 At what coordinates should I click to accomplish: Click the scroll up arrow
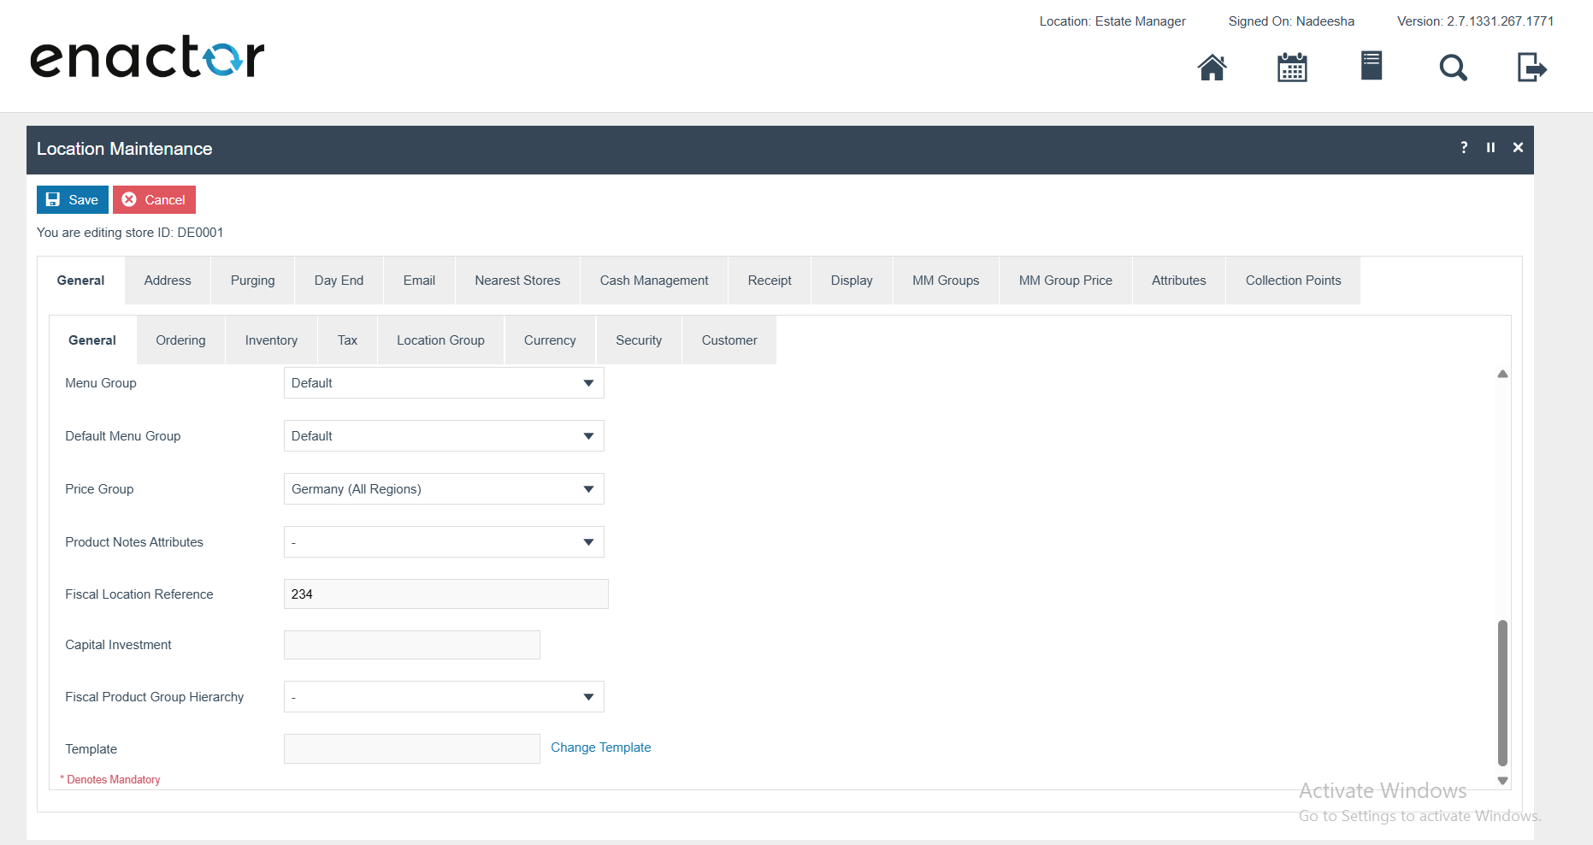pos(1502,374)
